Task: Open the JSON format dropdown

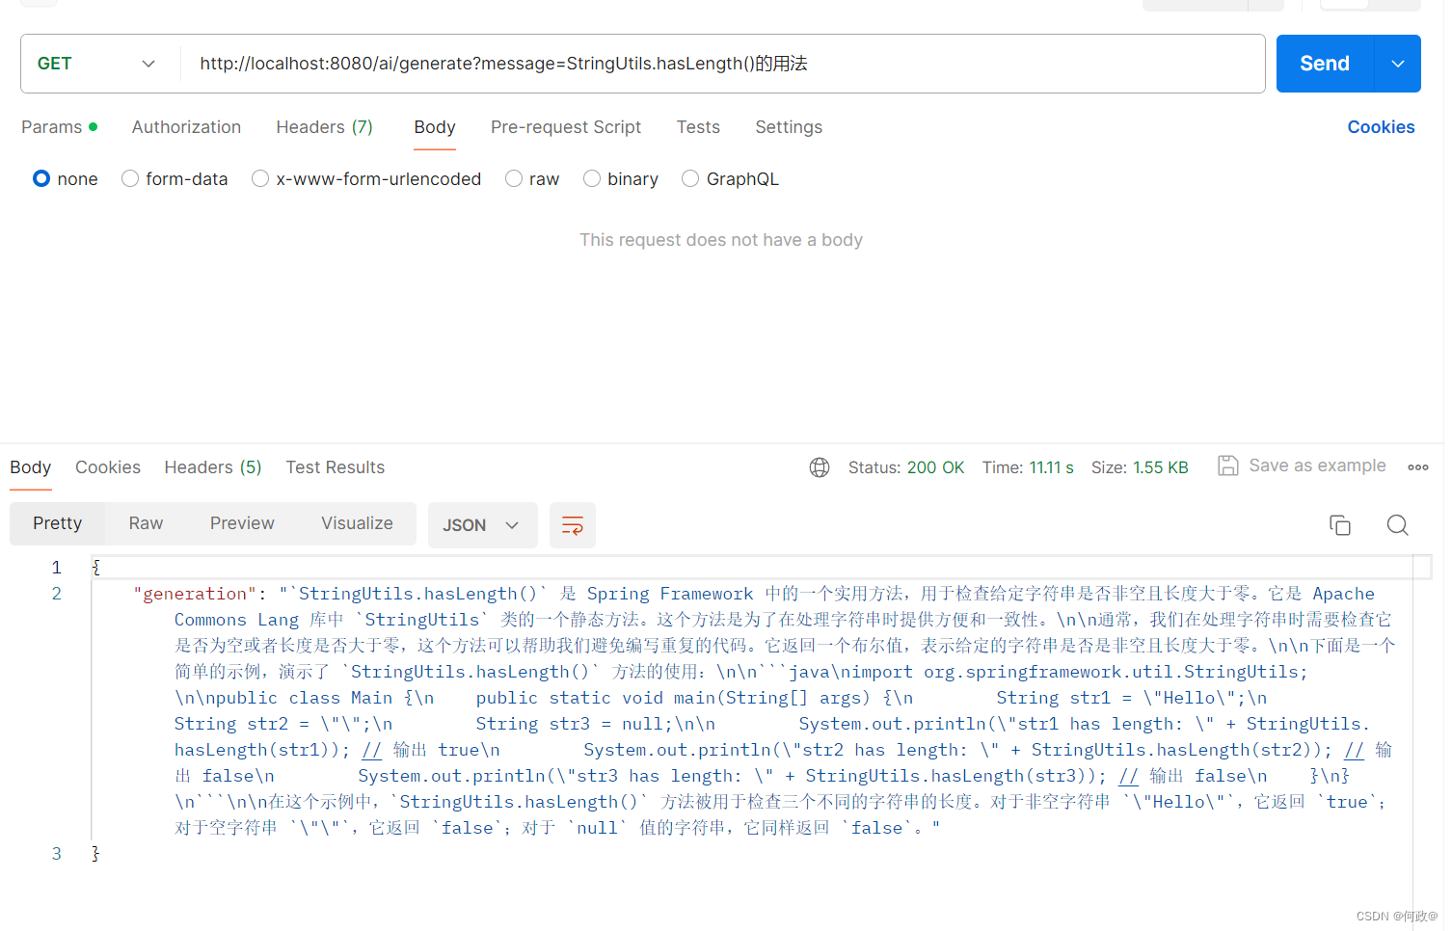Action: [482, 525]
